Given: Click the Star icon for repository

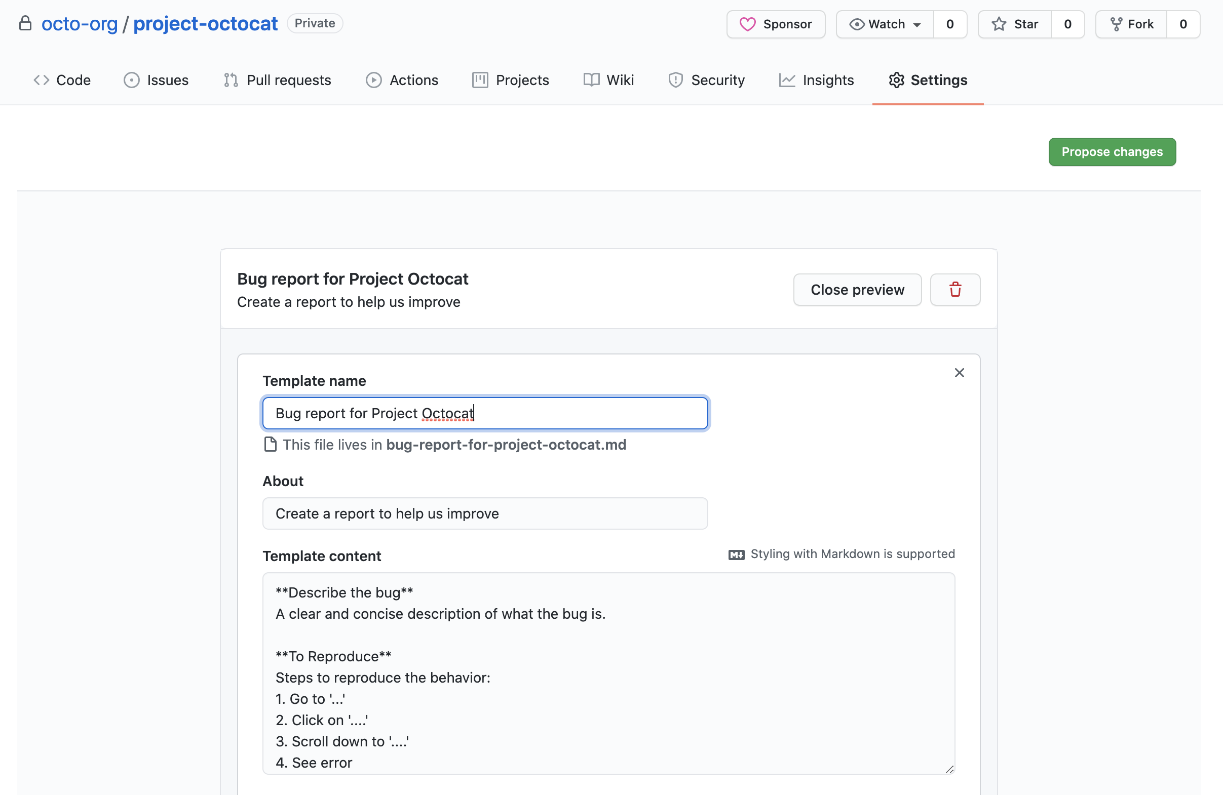Looking at the screenshot, I should coord(999,24).
